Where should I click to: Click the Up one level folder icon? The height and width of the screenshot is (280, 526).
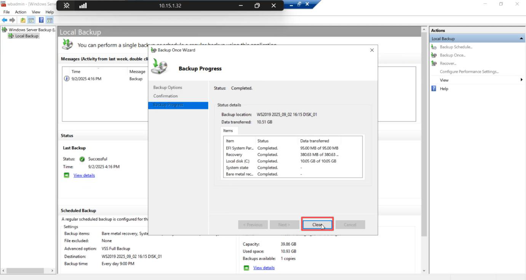(23, 20)
